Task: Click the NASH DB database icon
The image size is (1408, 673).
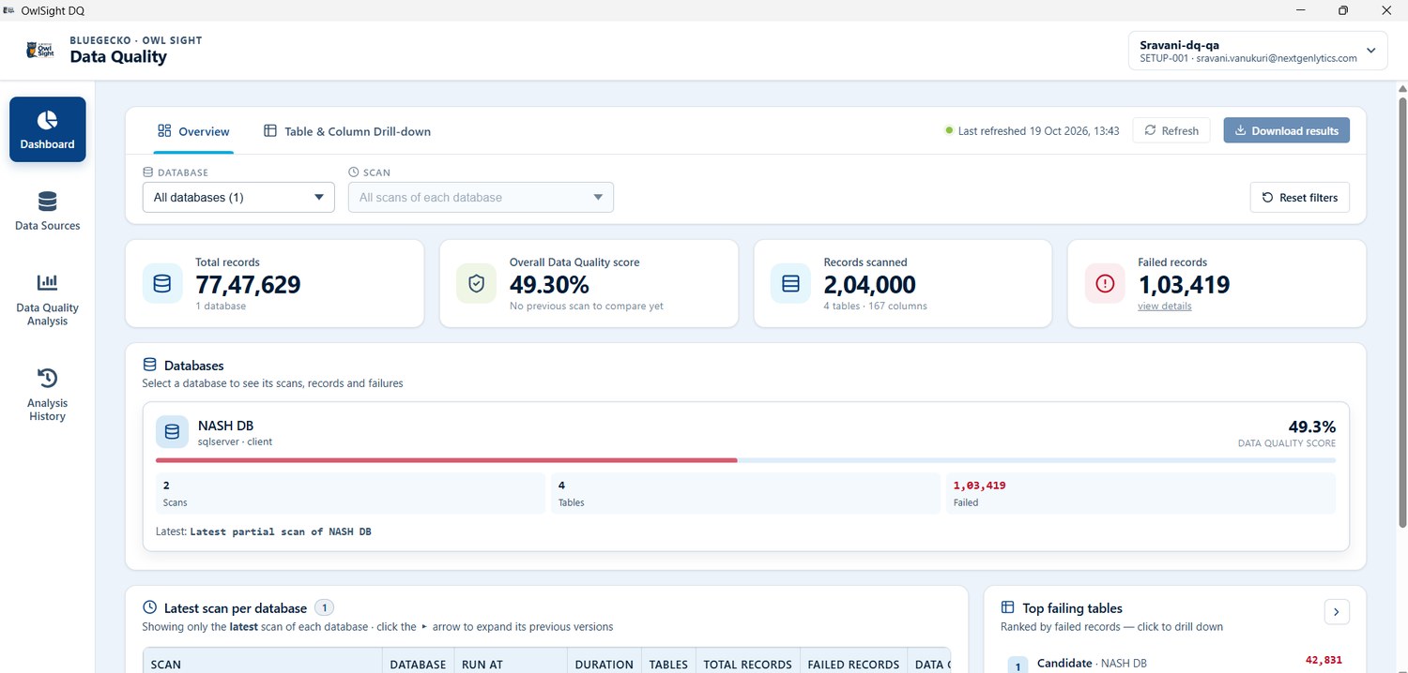Action: tap(172, 432)
